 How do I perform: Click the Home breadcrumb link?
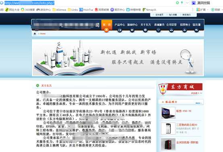[x=43, y=34]
